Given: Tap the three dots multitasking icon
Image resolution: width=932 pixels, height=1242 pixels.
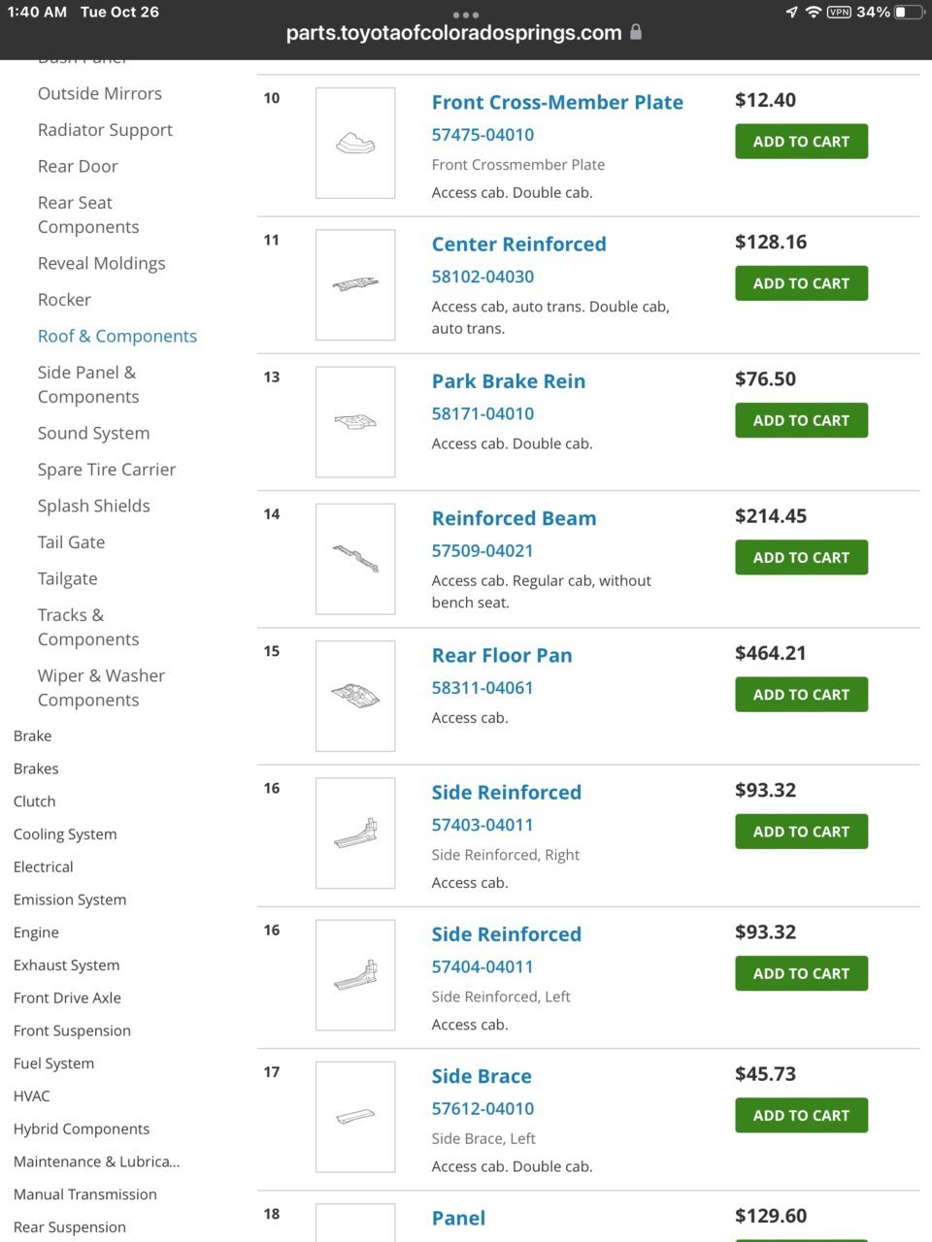Looking at the screenshot, I should click(x=466, y=15).
